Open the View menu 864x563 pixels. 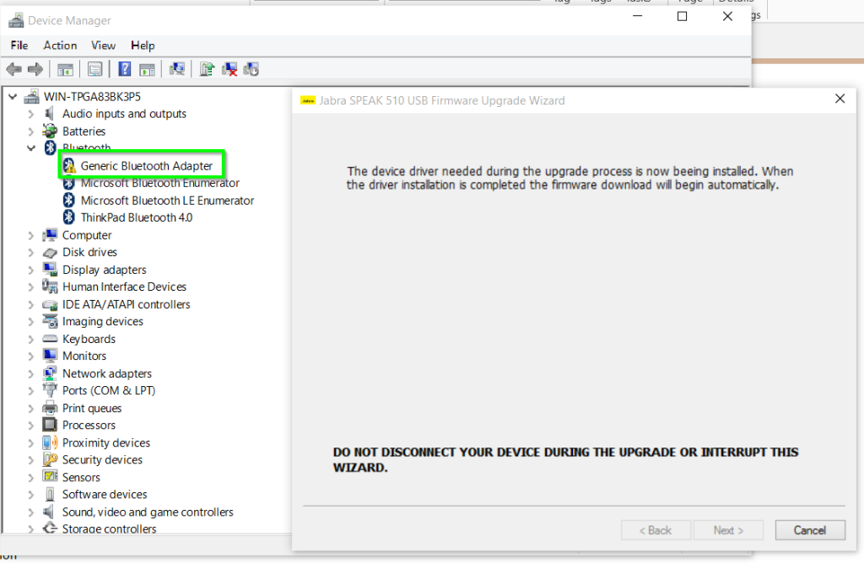pos(103,46)
